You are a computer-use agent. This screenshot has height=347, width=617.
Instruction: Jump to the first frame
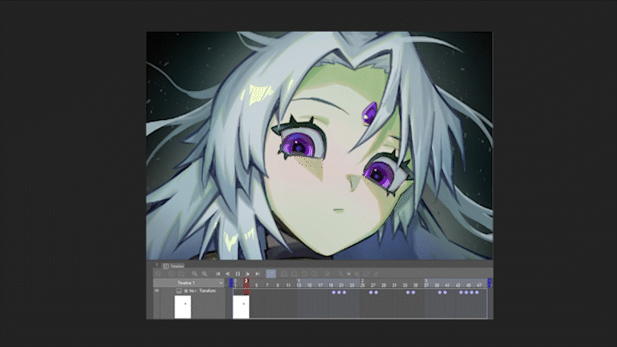218,274
